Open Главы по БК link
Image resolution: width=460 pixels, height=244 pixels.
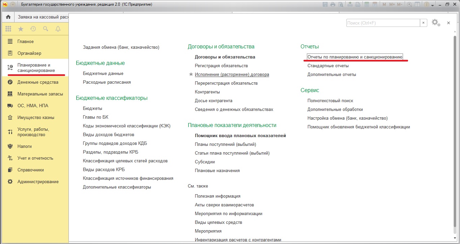96,117
